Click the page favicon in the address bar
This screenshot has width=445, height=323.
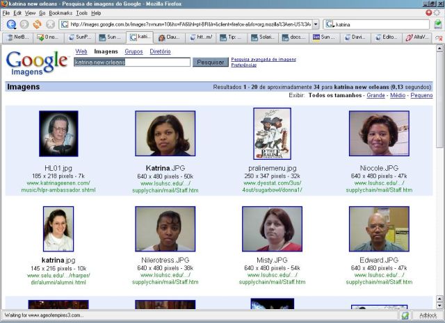click(x=65, y=24)
